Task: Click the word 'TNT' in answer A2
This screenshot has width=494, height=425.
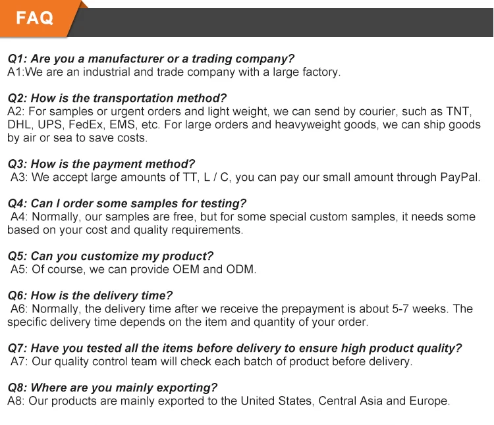Action: [x=460, y=112]
